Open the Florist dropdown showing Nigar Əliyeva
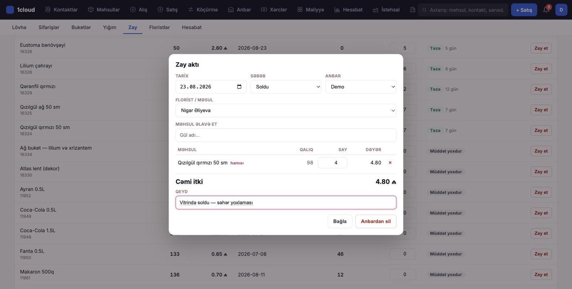The image size is (572, 289). 286,111
